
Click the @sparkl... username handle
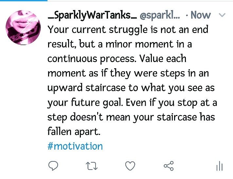click(160, 15)
